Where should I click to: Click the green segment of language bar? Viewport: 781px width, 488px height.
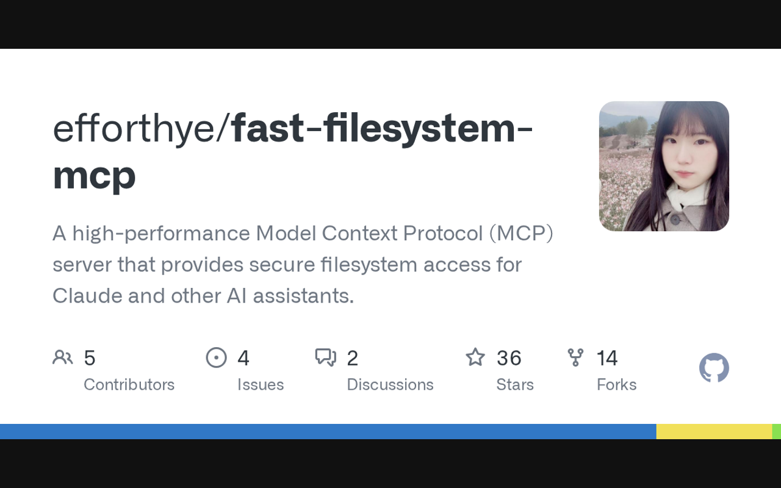(777, 431)
